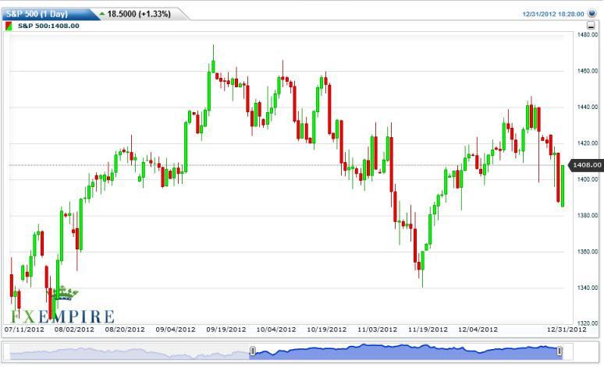Viewport: 604px width, 367px height.
Task: Click the 12/31/2012 date axis label
Action: point(567,330)
